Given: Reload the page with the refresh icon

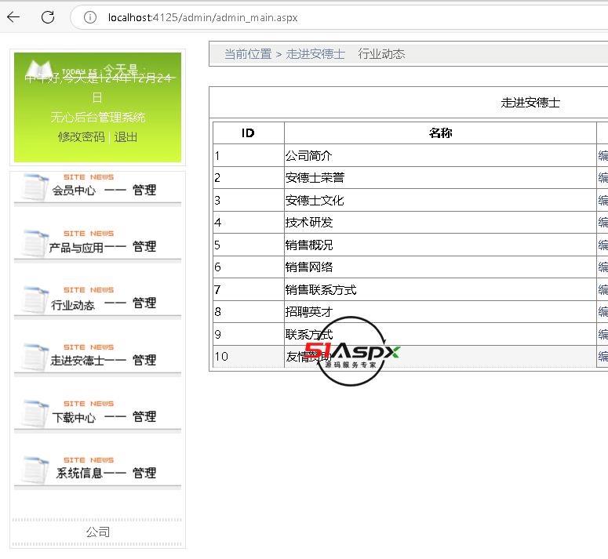Looking at the screenshot, I should [x=48, y=17].
